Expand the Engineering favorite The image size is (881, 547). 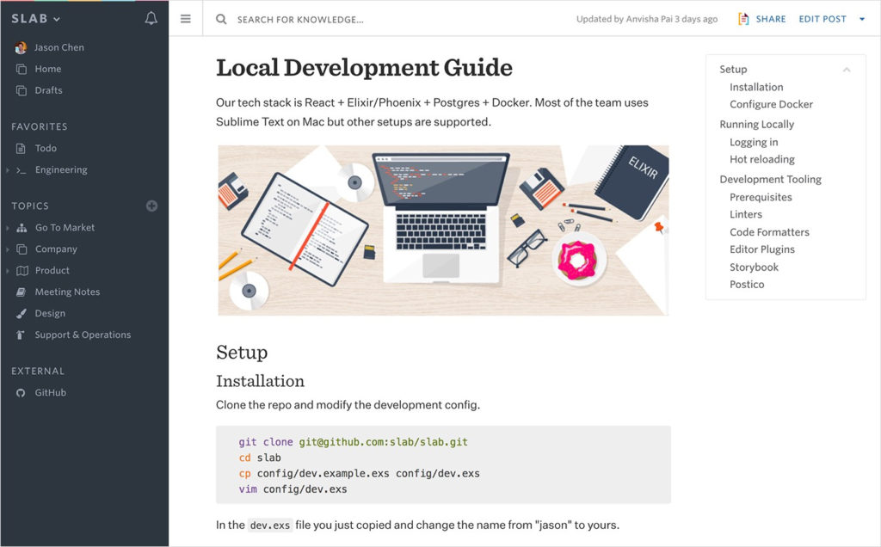point(8,170)
